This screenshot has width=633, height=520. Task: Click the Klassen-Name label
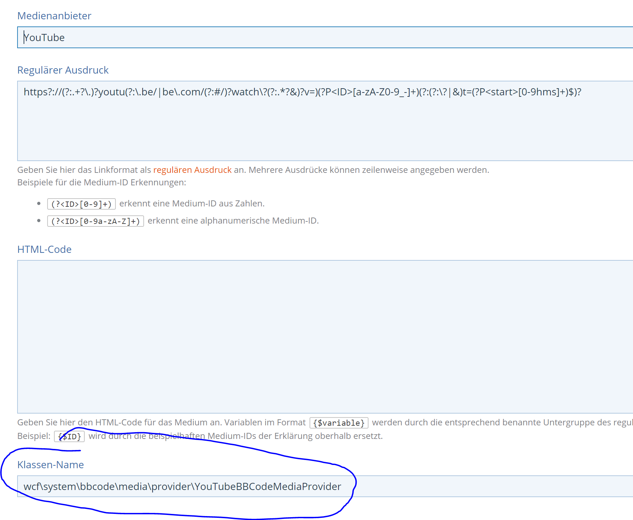pyautogui.click(x=50, y=465)
